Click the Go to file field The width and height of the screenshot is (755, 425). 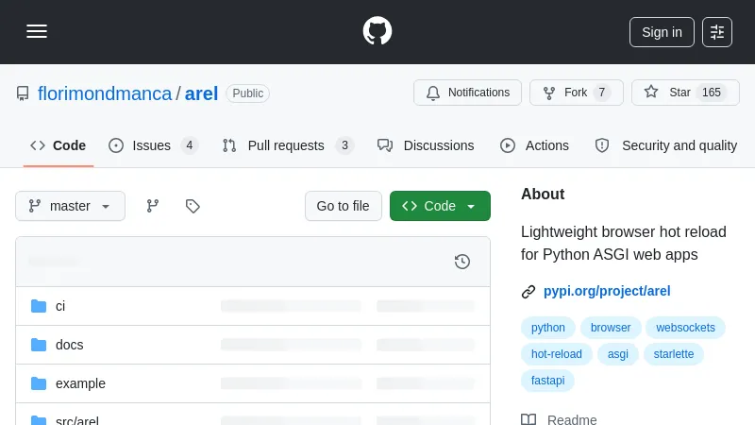click(x=343, y=206)
